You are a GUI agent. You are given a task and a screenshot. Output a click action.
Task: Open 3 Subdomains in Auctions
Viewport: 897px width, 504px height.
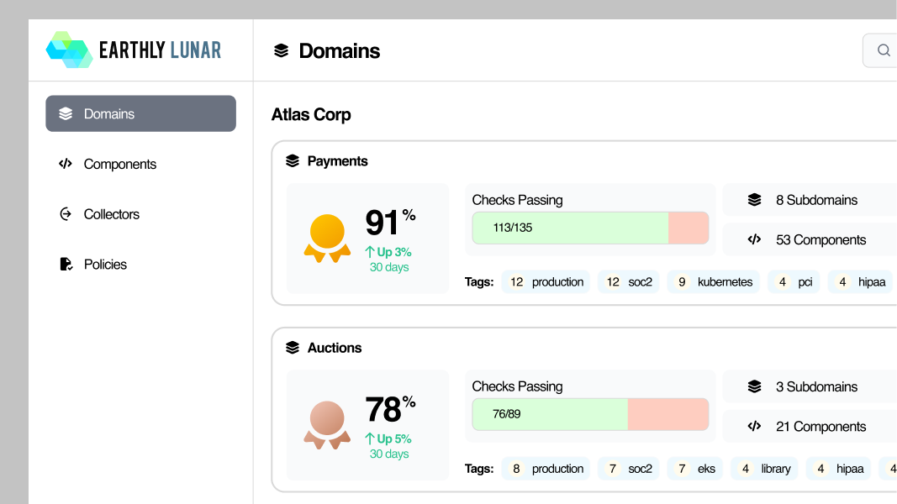(x=816, y=387)
